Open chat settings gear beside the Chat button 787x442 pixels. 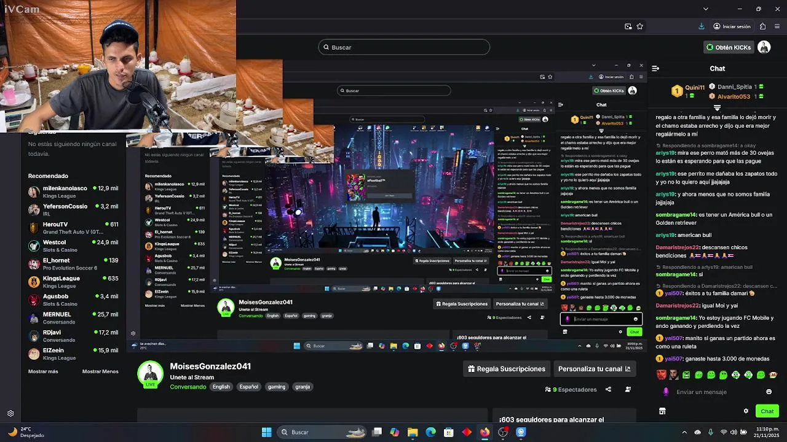point(746,411)
